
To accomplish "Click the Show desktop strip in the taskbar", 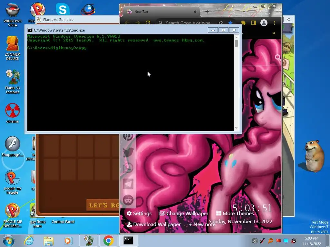I will (328, 241).
